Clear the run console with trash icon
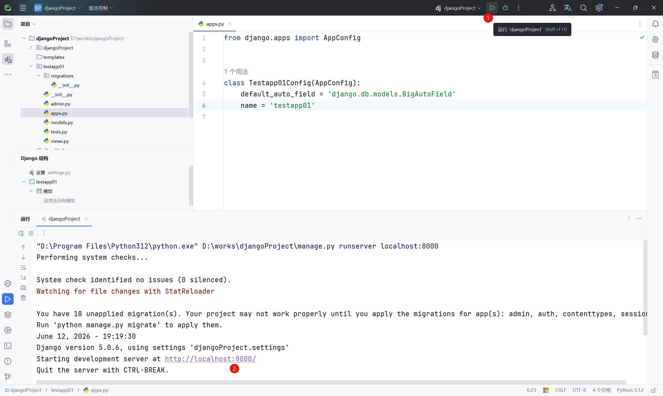663x396 pixels. click(x=24, y=298)
